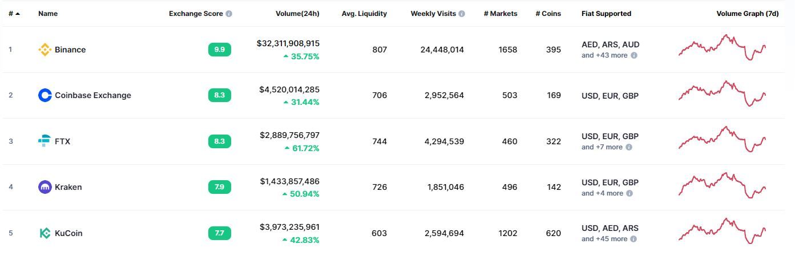Open FTX's 7-day volume graph

coord(723,140)
